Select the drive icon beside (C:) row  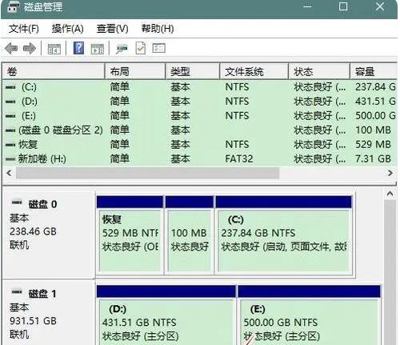[x=10, y=87]
